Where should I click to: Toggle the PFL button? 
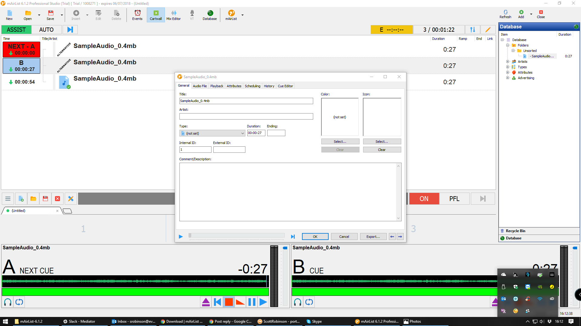pyautogui.click(x=454, y=199)
